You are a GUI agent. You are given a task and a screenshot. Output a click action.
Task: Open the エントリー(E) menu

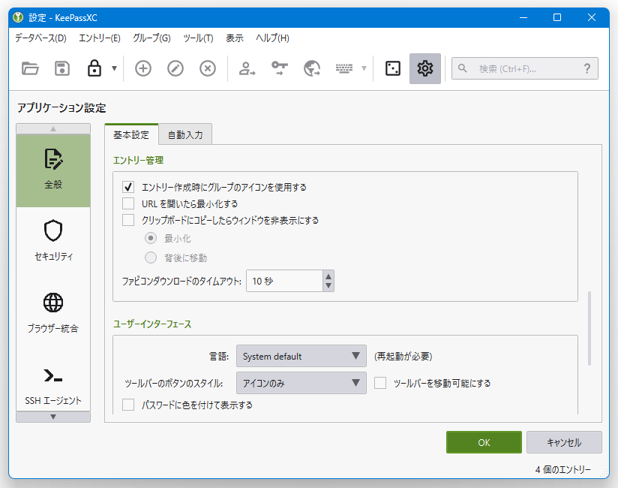[99, 38]
